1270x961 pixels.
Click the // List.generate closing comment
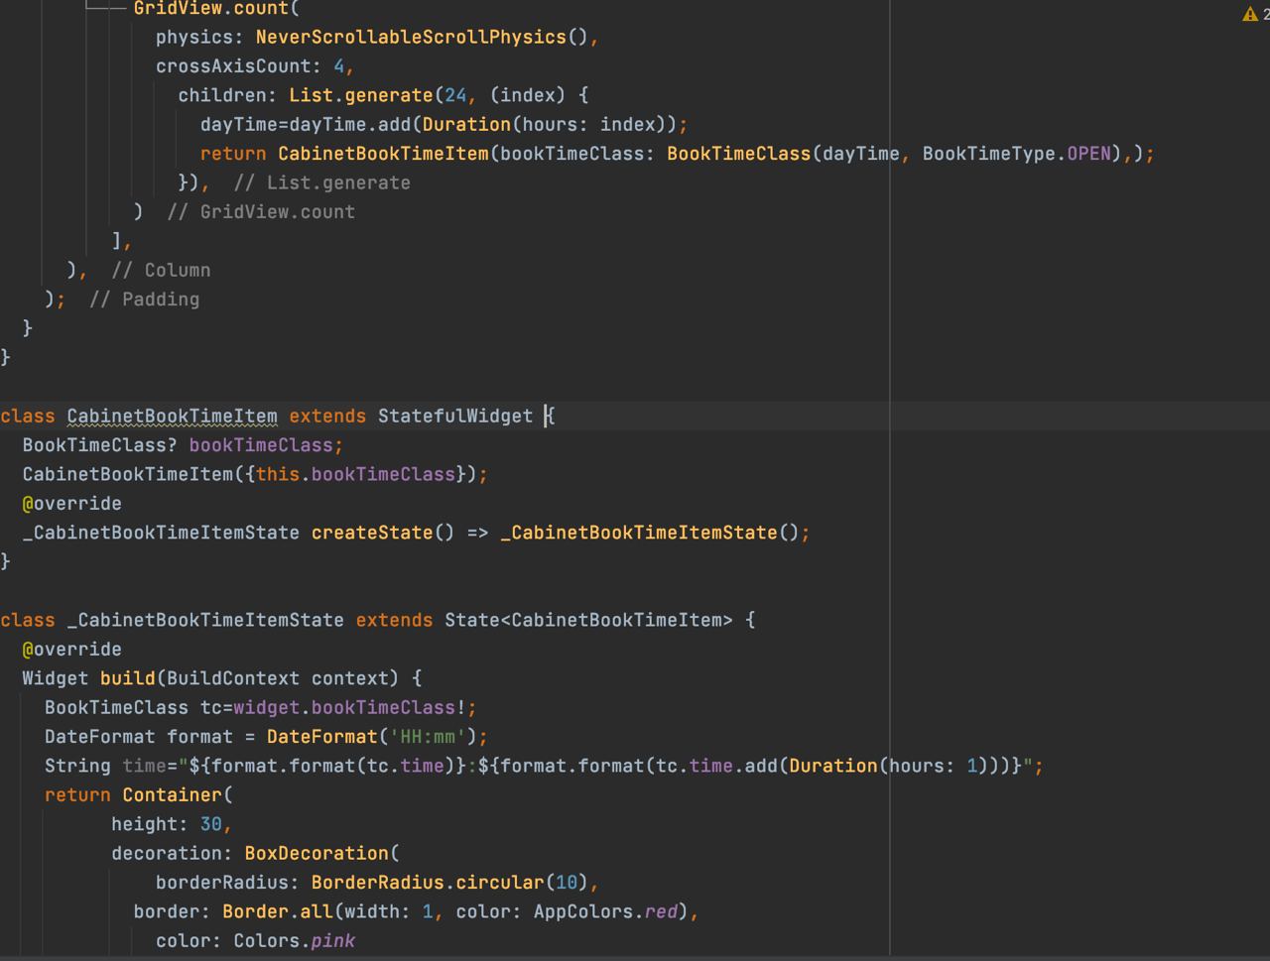321,182
